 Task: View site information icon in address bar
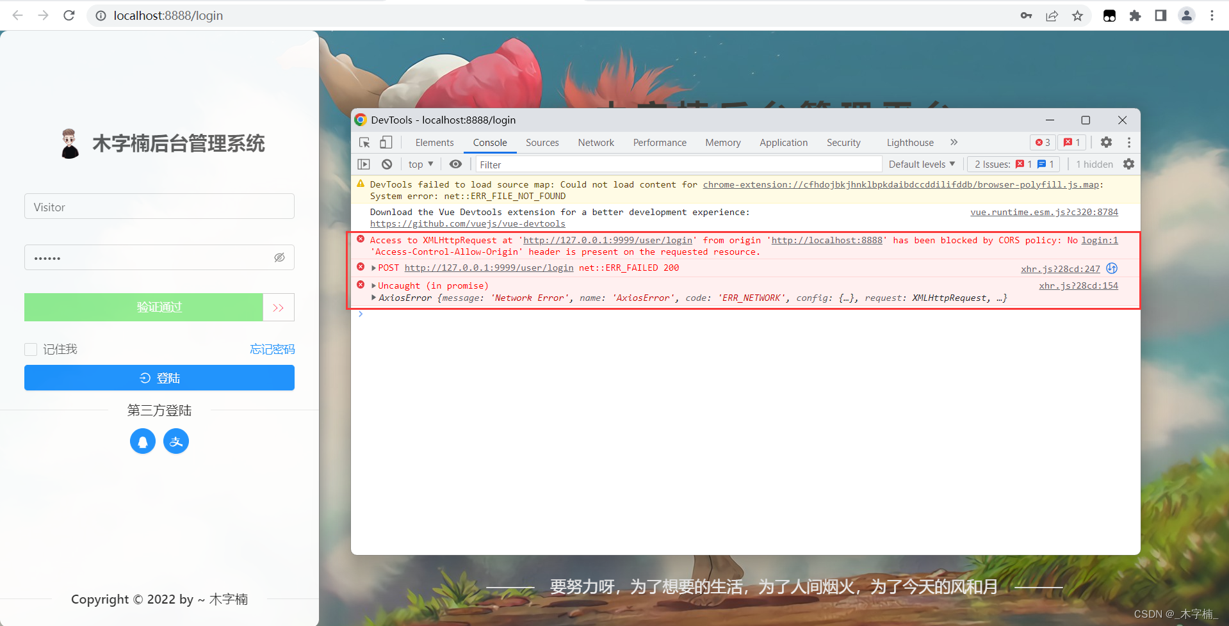pyautogui.click(x=101, y=15)
